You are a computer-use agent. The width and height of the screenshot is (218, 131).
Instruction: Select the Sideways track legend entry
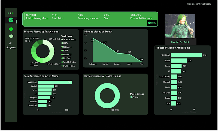pos(66,47)
